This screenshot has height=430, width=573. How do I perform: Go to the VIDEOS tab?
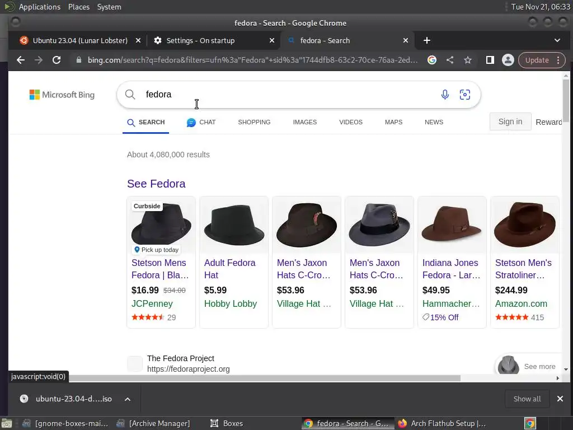click(x=351, y=122)
